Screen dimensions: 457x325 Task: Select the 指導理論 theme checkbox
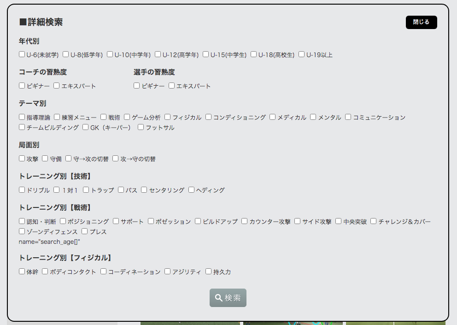point(22,117)
